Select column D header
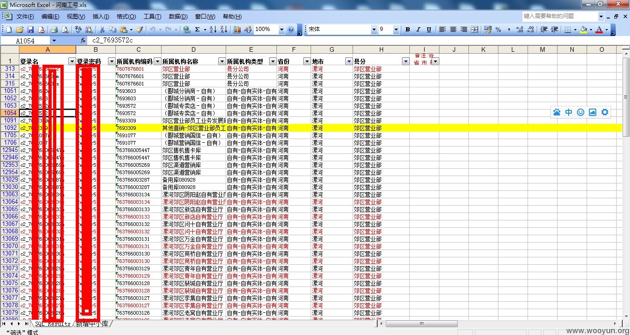This screenshot has width=630, height=335. pyautogui.click(x=193, y=49)
